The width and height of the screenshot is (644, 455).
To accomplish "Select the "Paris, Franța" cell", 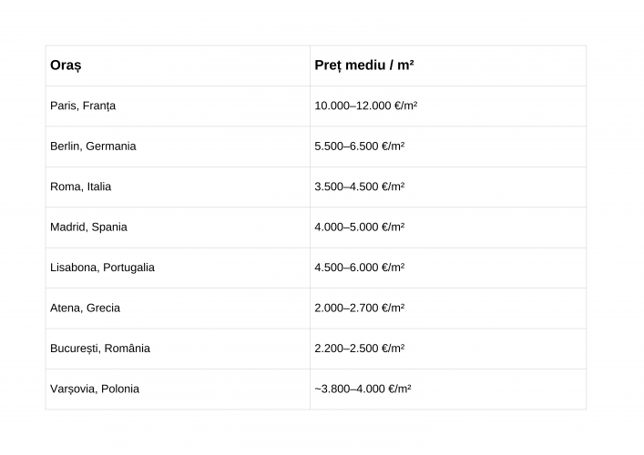I will tap(83, 106).
